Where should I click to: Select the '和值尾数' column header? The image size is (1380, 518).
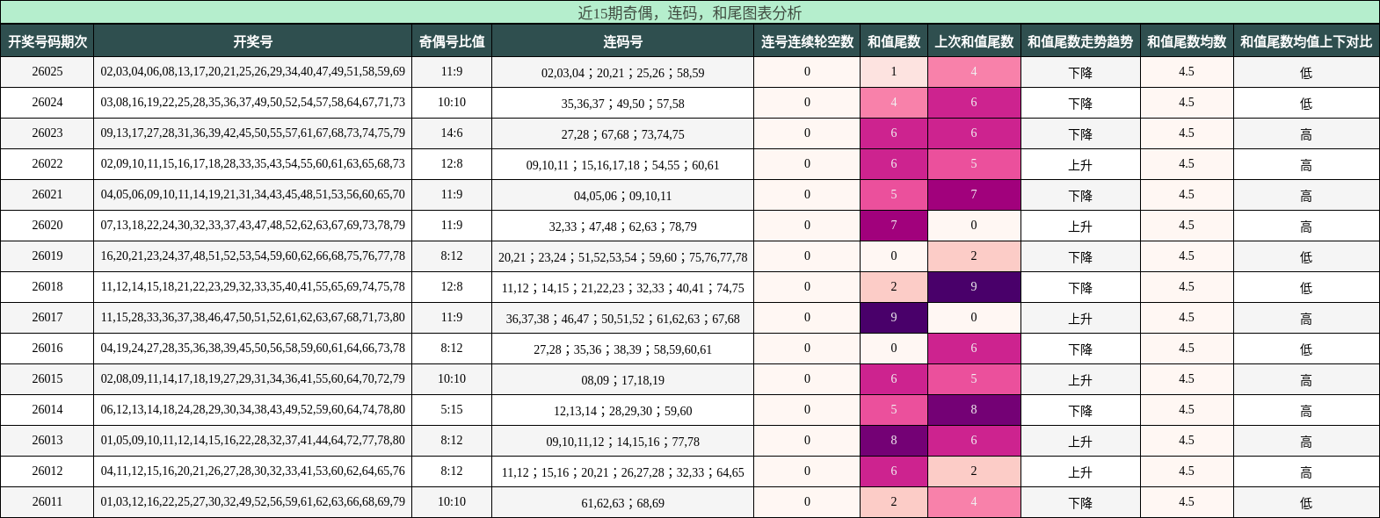point(894,41)
